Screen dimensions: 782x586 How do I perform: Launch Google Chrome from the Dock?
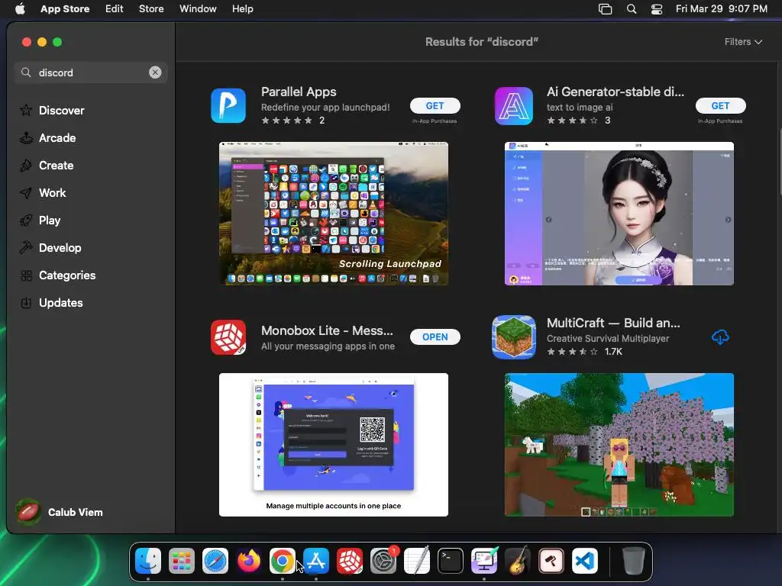point(283,561)
